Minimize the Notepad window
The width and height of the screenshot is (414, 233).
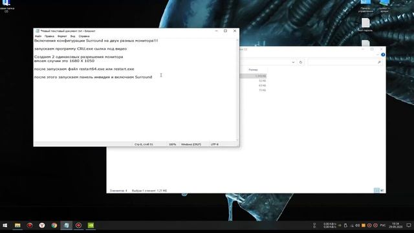coord(216,31)
